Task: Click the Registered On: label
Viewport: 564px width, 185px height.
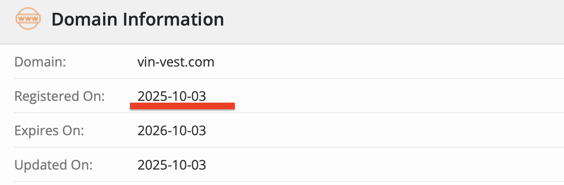Action: 59,96
